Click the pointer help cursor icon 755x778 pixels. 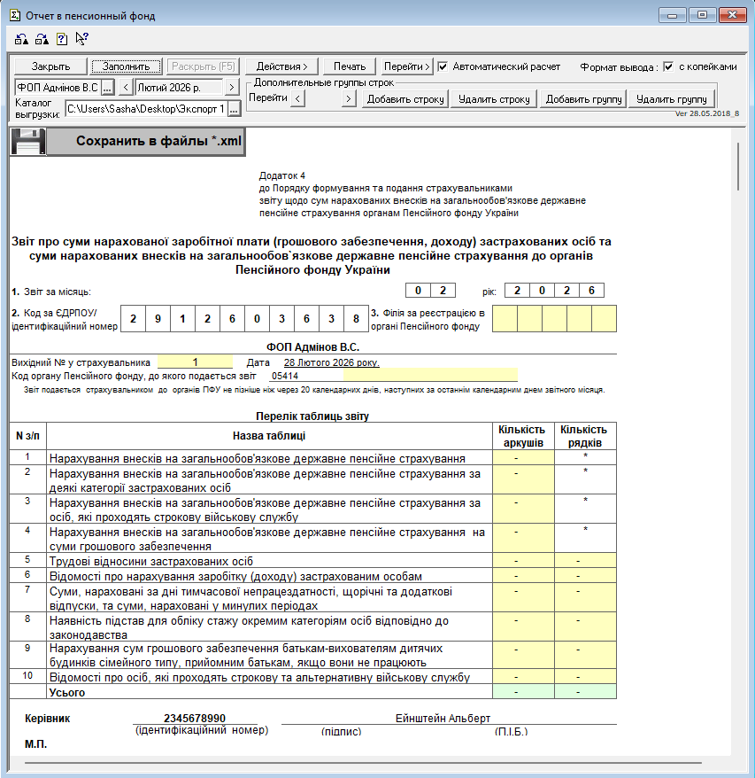click(x=81, y=38)
